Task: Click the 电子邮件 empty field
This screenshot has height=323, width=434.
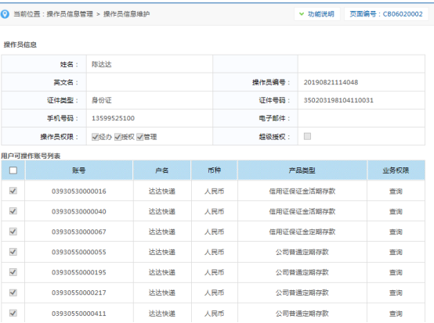Action: [x=361, y=118]
